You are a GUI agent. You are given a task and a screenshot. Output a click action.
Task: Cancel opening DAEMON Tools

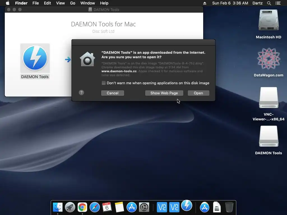tap(113, 93)
